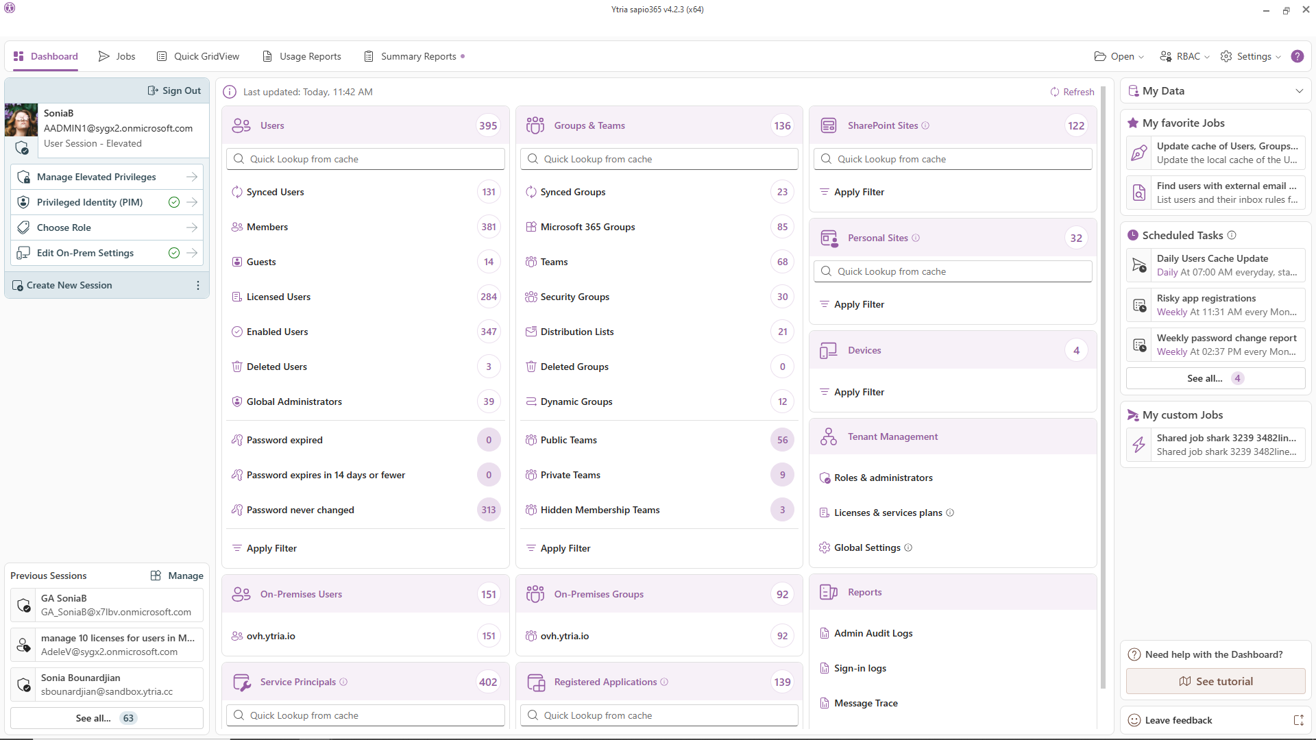This screenshot has height=740, width=1316.
Task: Click Daily Users Cache Update task icon
Action: pos(1139,265)
